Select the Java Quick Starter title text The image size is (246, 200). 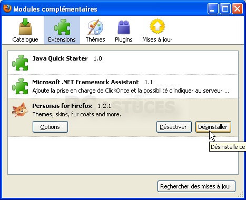[60, 58]
